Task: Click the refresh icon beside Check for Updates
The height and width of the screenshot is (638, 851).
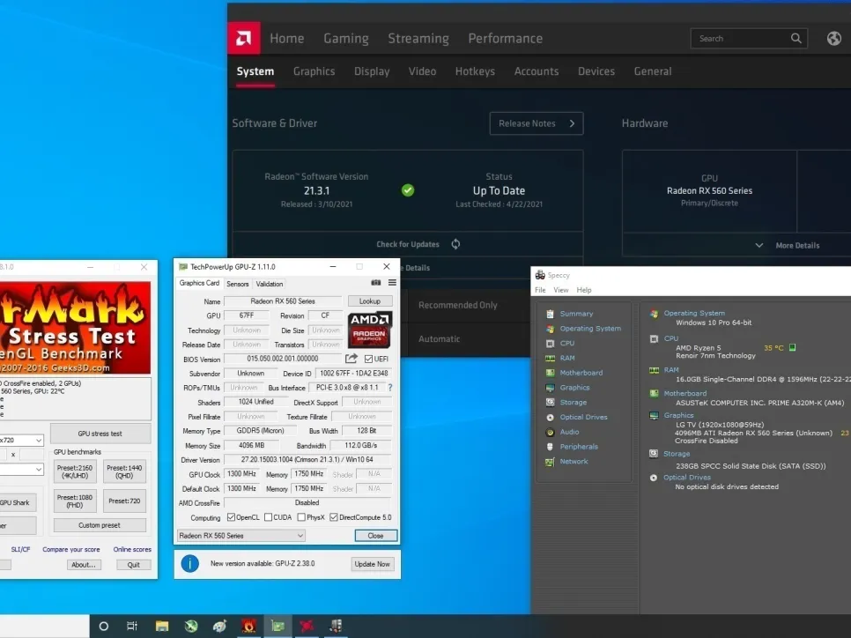Action: tap(455, 244)
